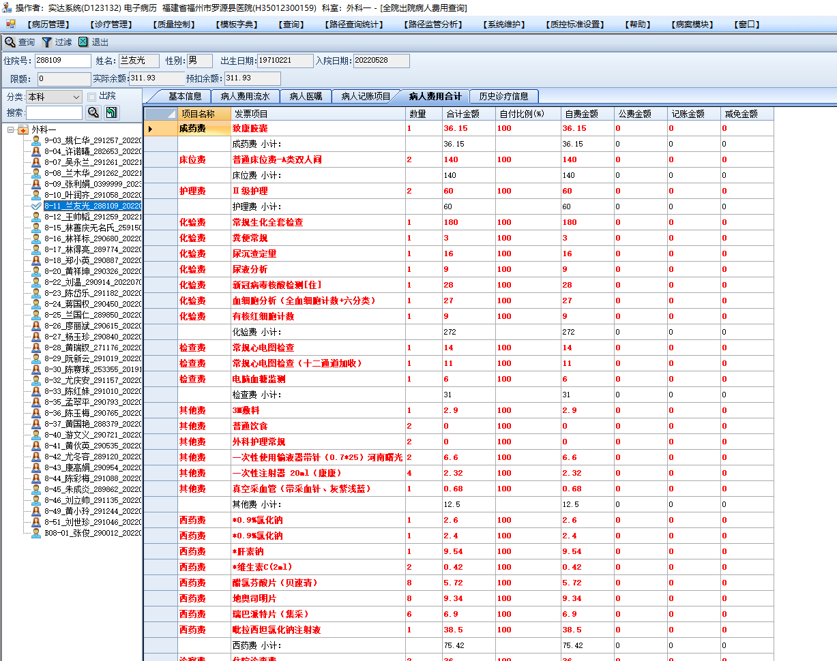Image resolution: width=837 pixels, height=661 pixels.
Task: Switch to 基本信息 tab
Action: point(185,96)
